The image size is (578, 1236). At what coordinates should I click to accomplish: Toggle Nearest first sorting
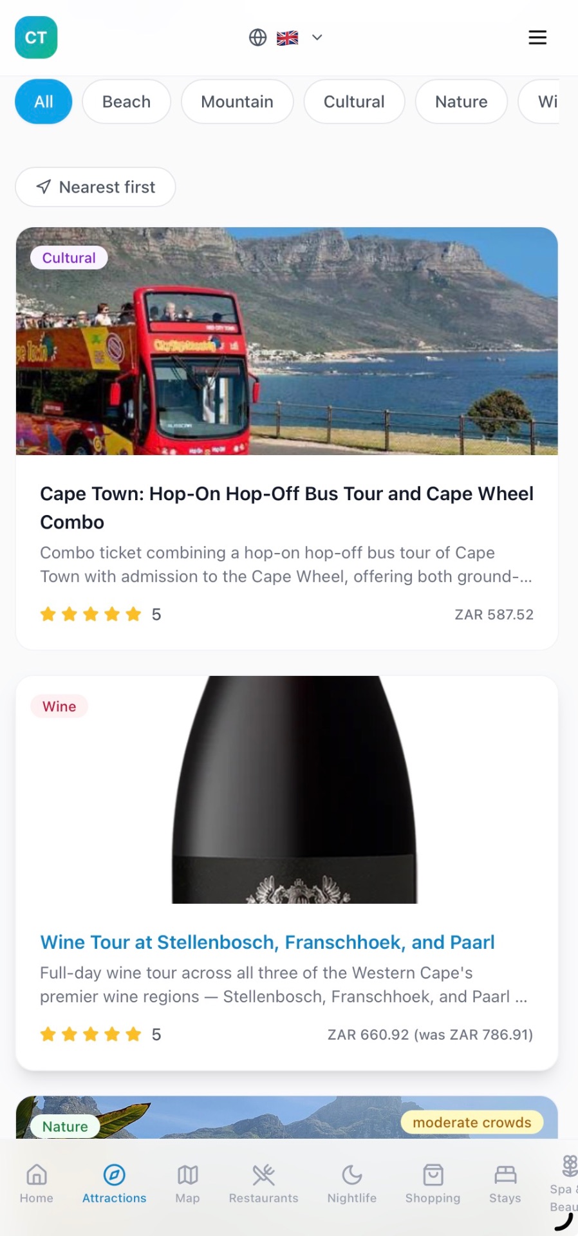(95, 187)
